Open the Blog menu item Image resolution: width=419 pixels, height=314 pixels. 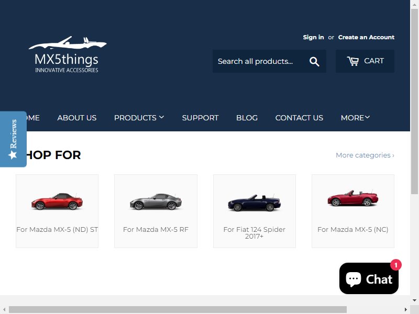[x=247, y=118]
